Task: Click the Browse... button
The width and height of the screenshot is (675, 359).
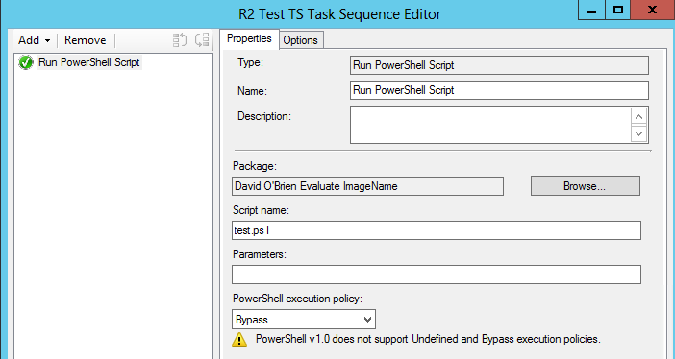Action: click(585, 186)
